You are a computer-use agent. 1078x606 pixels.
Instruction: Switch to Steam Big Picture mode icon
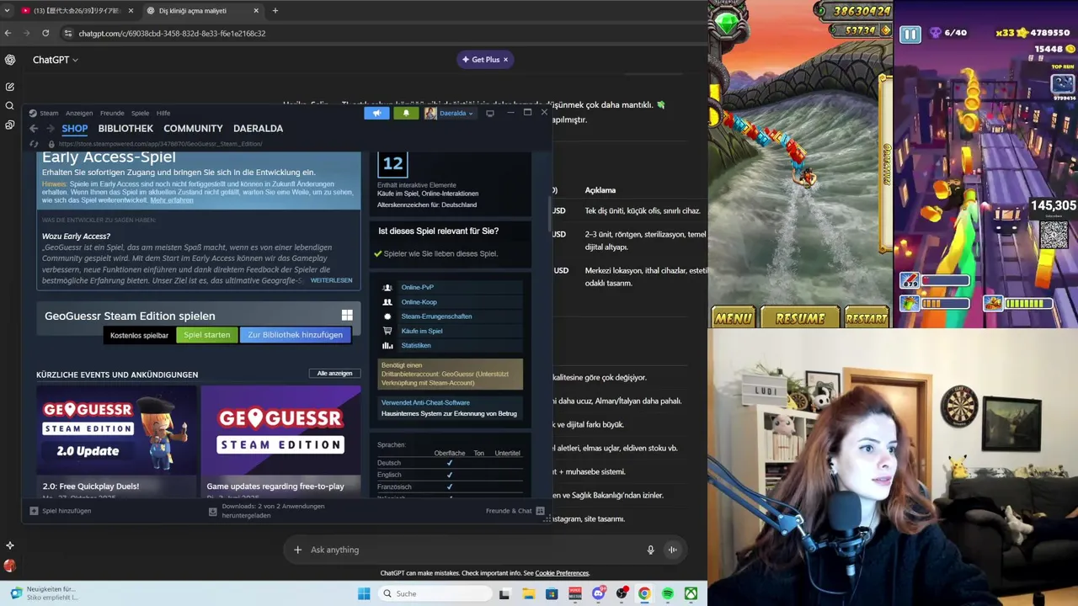click(x=490, y=113)
